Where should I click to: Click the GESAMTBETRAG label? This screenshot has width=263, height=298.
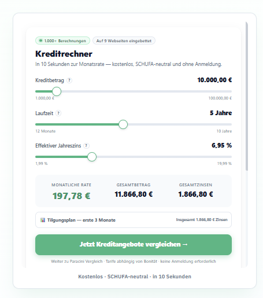tap(134, 185)
